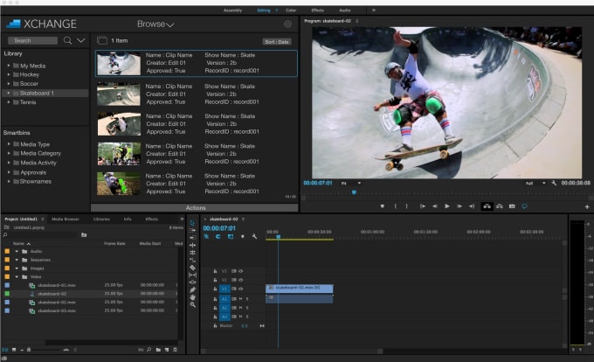Export frame with the camera icon
Image resolution: width=594 pixels, height=362 pixels.
[512, 206]
